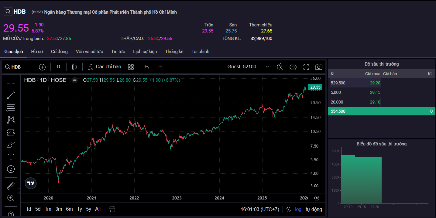Change the candlestick chart style
The width and height of the screenshot is (436, 218).
(x=74, y=67)
